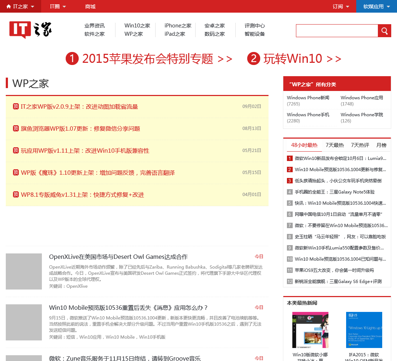
Task: Click the red search magnifier button
Action: coord(384,31)
